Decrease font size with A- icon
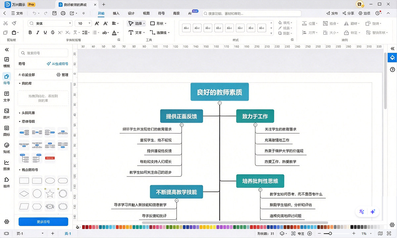 click(x=106, y=23)
